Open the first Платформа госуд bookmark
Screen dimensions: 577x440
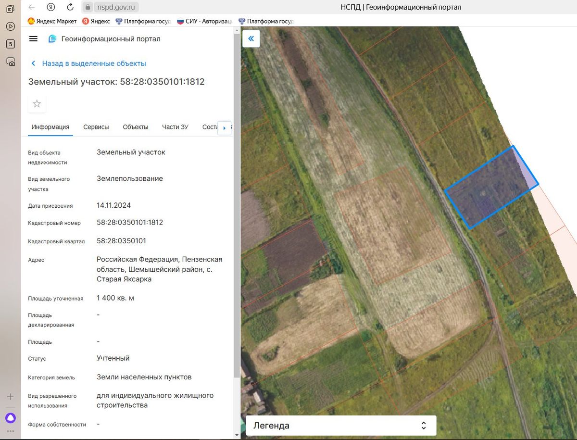click(144, 21)
